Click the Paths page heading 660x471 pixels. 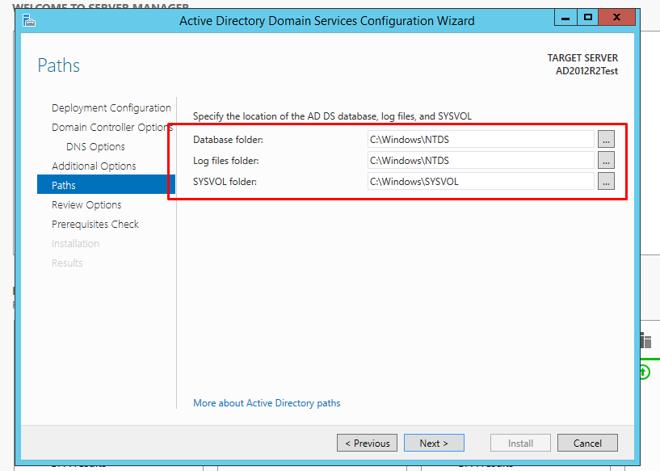58,65
